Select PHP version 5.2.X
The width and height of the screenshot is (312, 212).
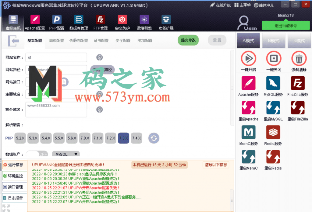20,138
